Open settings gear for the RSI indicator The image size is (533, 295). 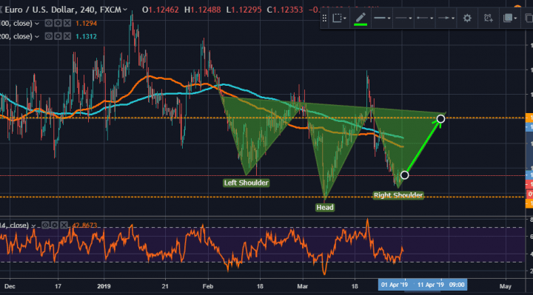point(55,225)
